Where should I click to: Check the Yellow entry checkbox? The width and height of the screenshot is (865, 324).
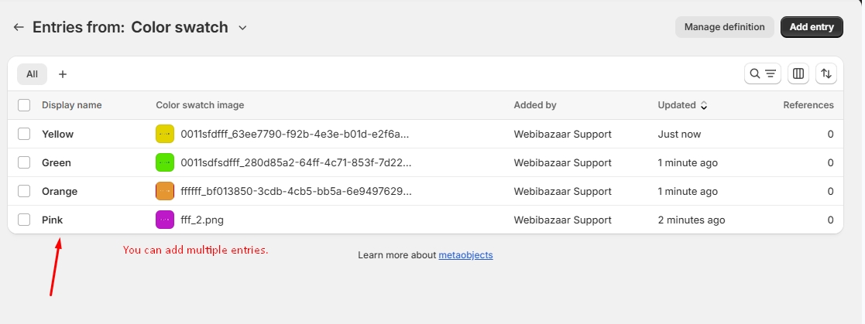pos(24,134)
